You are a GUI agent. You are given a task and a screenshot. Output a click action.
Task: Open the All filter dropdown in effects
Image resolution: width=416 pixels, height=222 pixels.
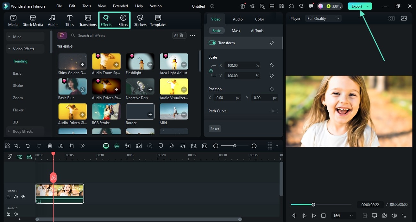[x=179, y=35]
